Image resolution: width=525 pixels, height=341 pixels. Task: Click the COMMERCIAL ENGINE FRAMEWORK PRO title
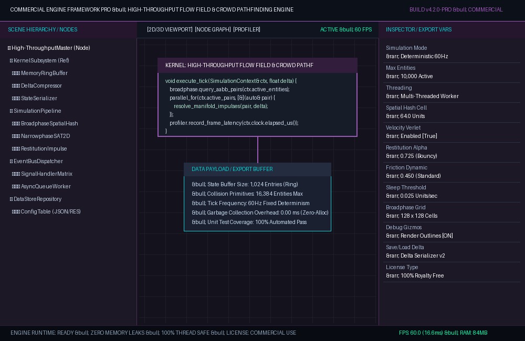click(x=152, y=9)
